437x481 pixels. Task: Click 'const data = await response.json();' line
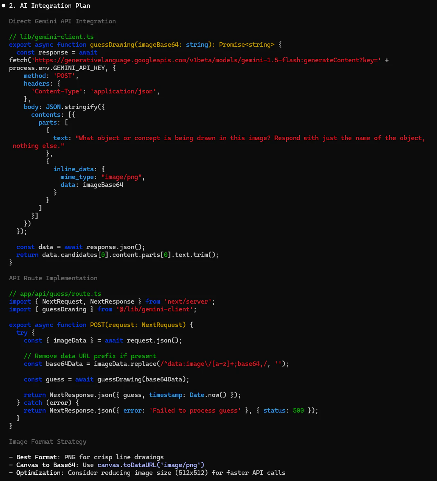coord(81,247)
